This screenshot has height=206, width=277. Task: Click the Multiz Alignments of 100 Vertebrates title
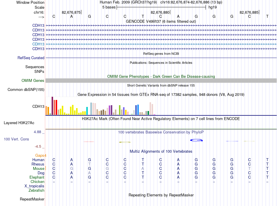coord(161,151)
